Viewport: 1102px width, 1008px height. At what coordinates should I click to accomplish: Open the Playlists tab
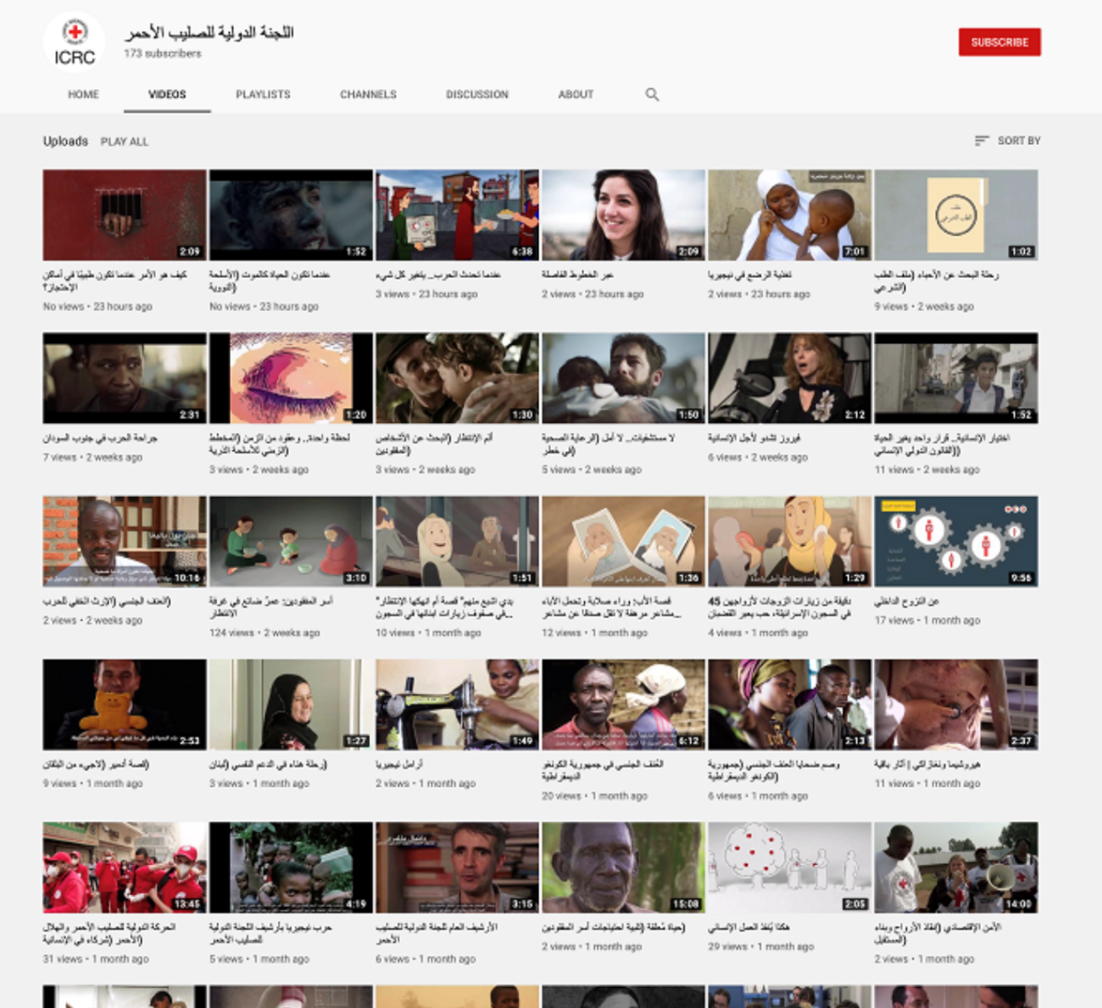pyautogui.click(x=263, y=94)
